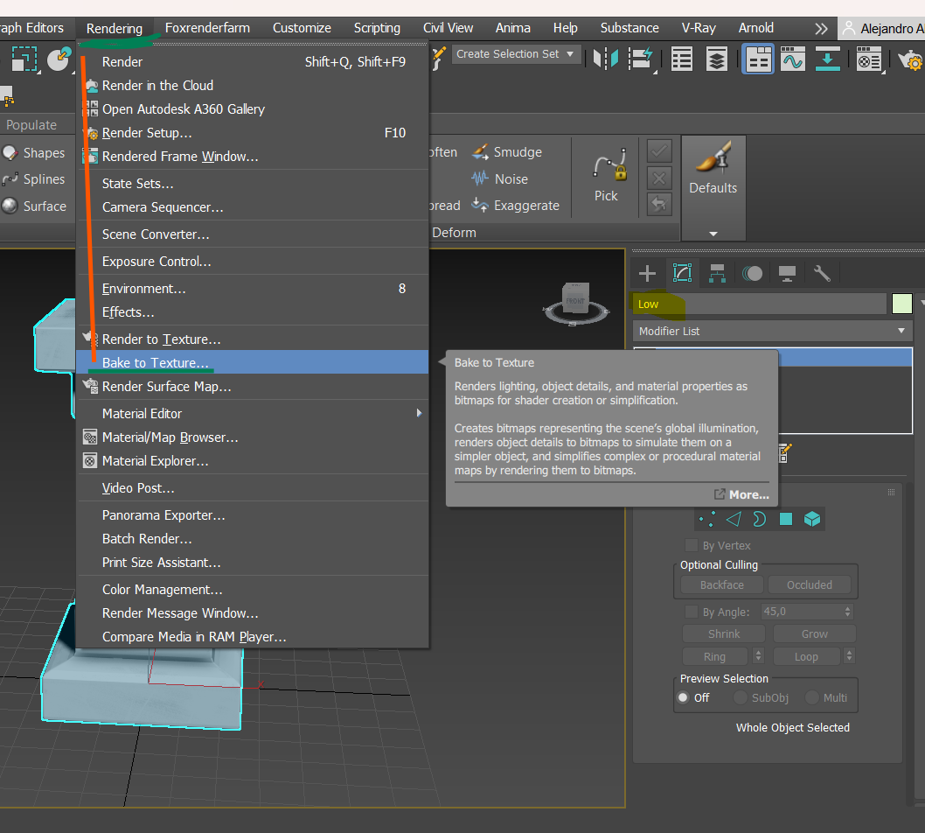
Task: Choose Bake to Texture menu item
Action: point(155,363)
